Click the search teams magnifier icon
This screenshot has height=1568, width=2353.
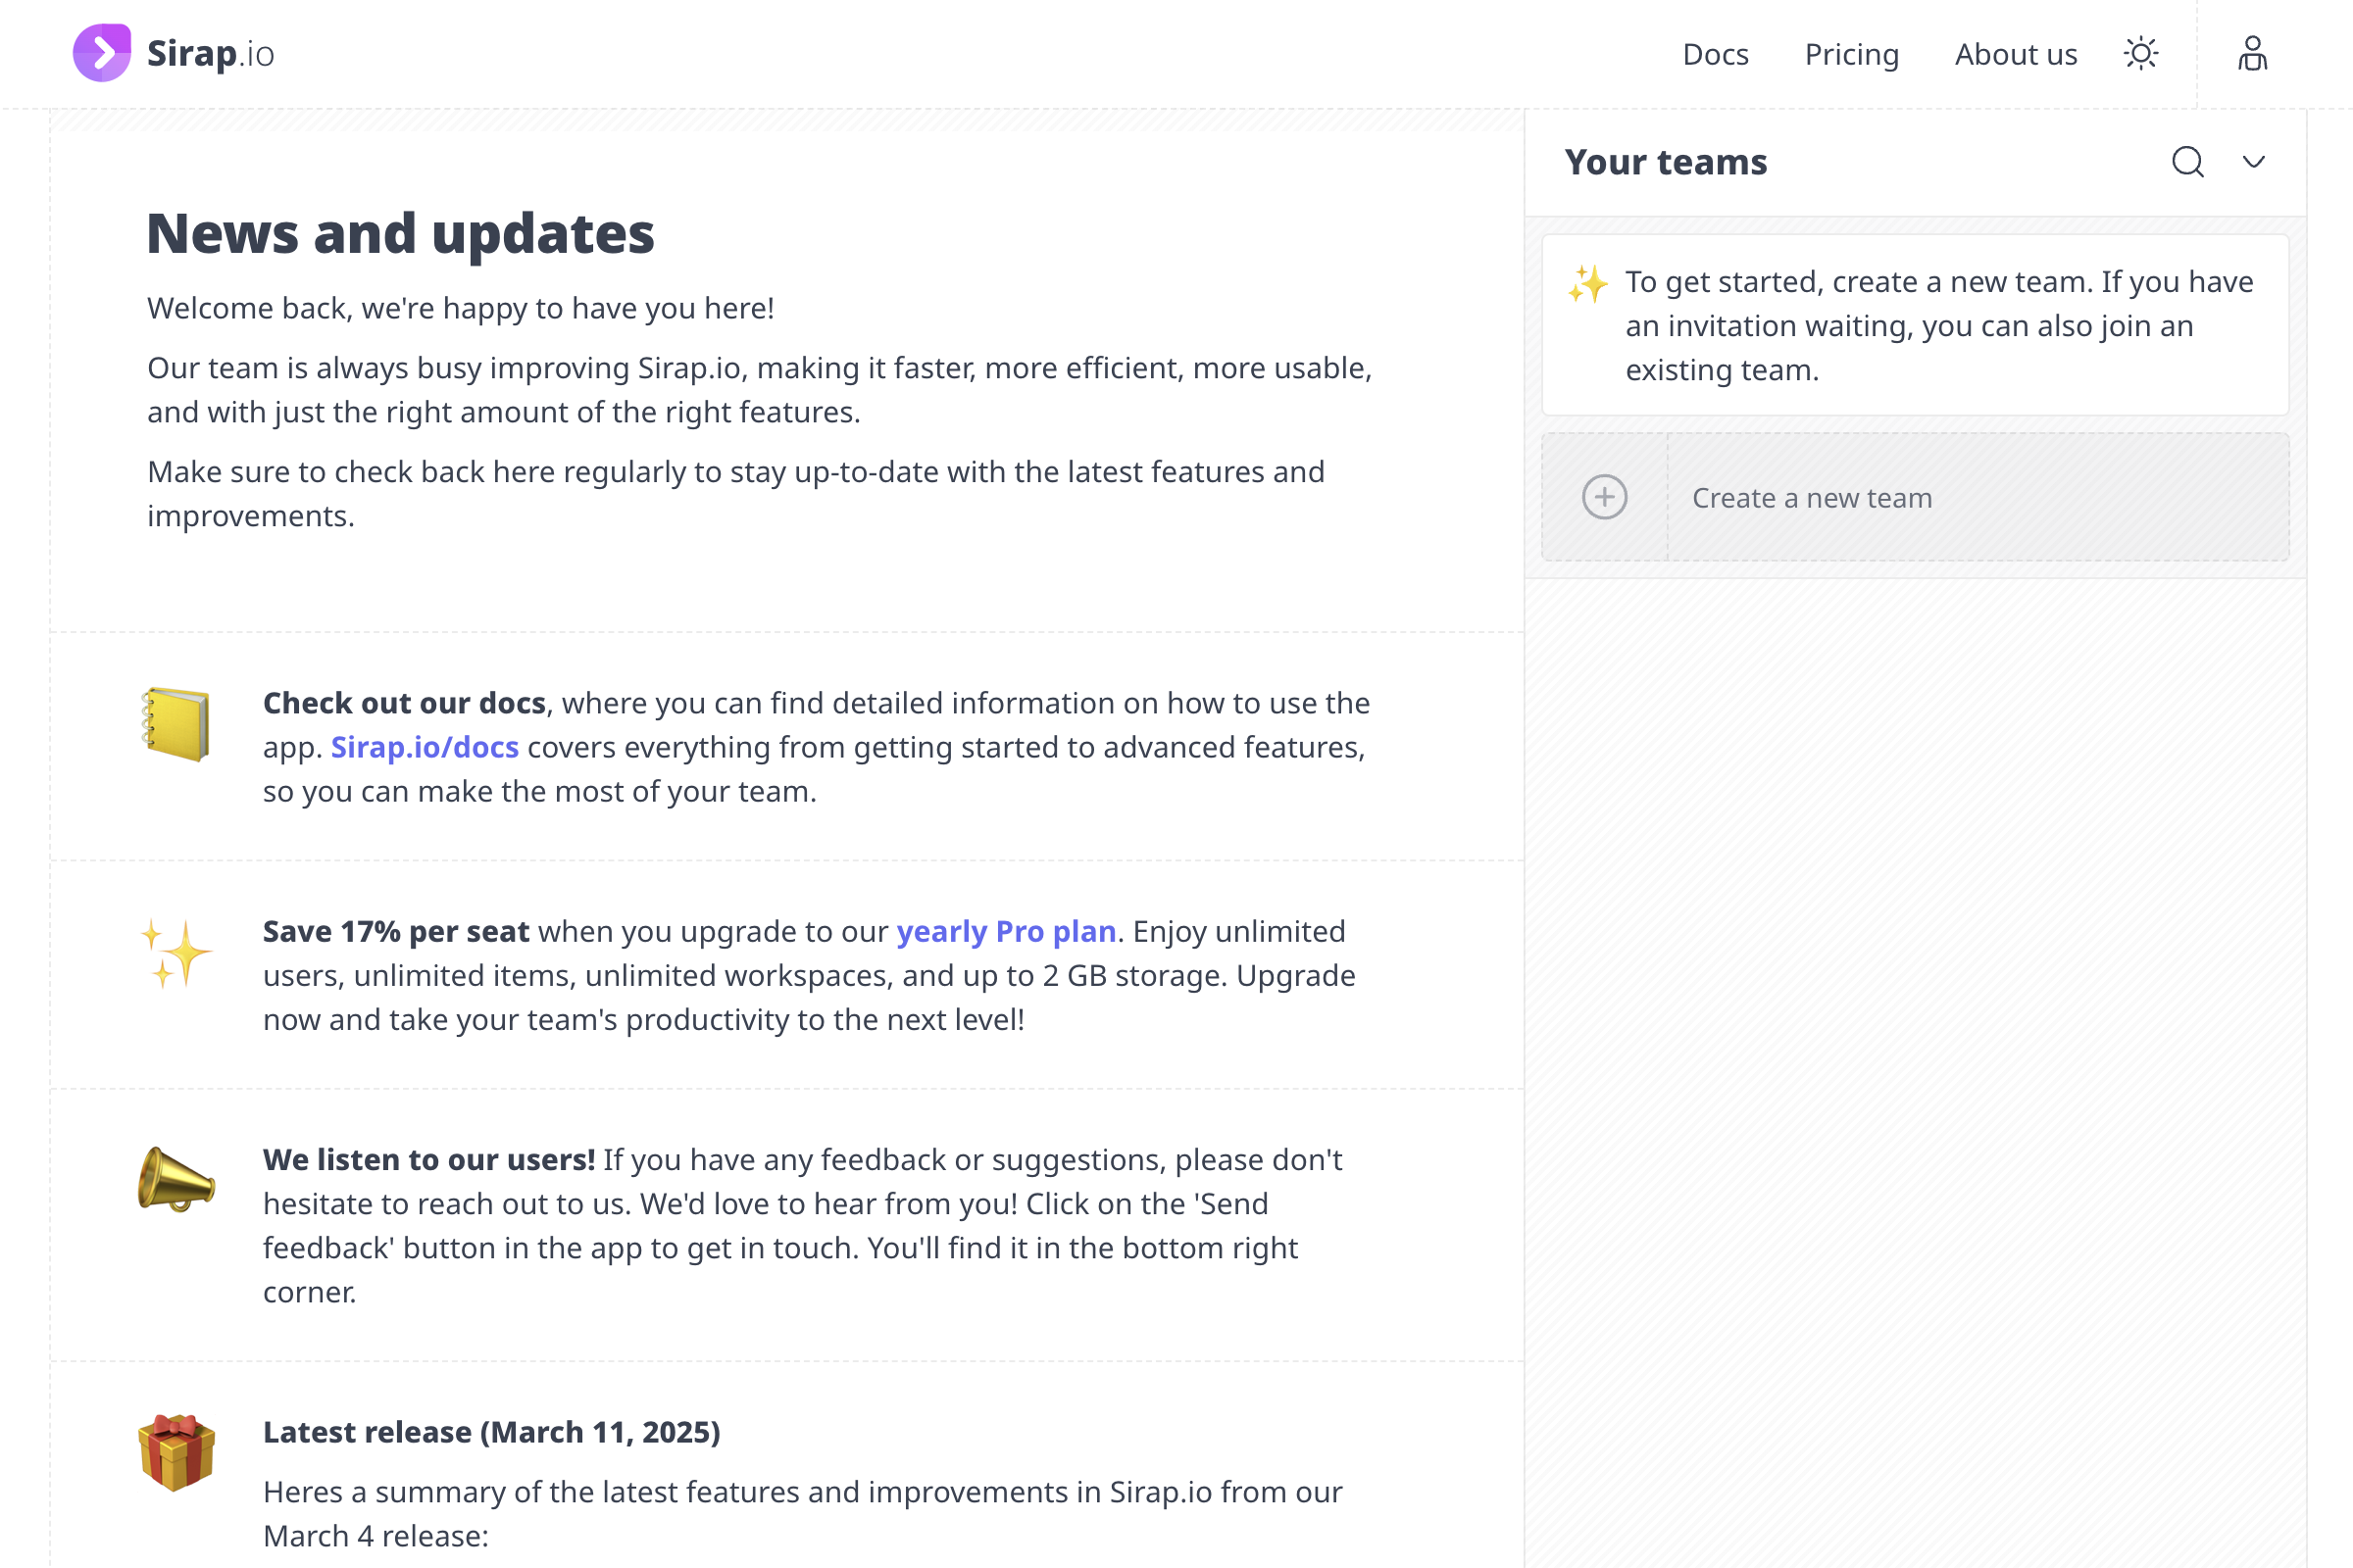coord(2188,161)
